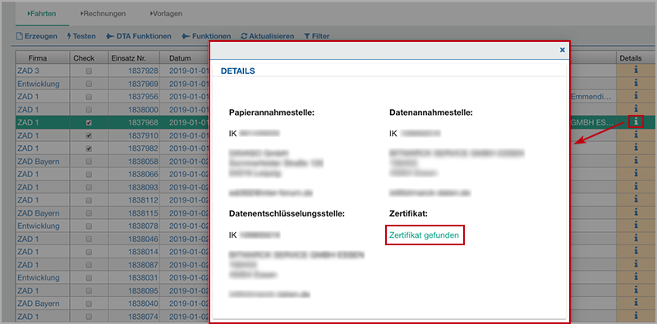Open details info icon for row 1838078

point(636,226)
